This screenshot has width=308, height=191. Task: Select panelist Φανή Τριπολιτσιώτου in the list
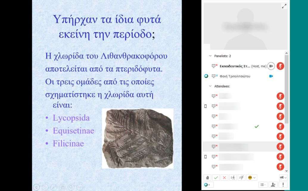(x=235, y=76)
